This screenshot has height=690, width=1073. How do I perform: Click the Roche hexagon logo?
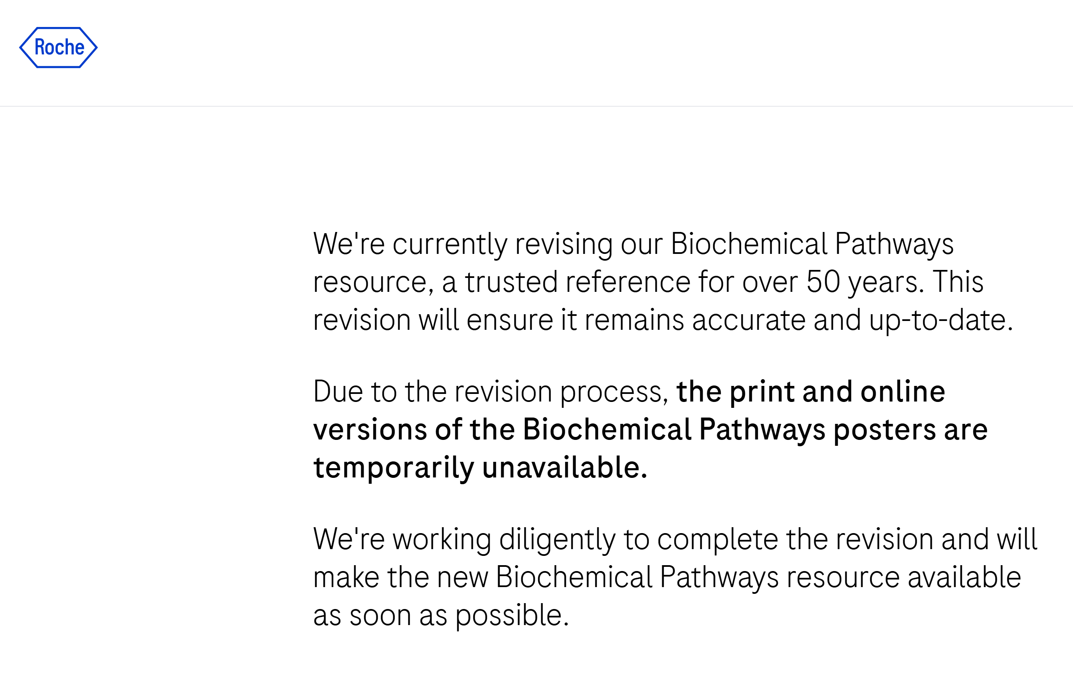click(58, 48)
